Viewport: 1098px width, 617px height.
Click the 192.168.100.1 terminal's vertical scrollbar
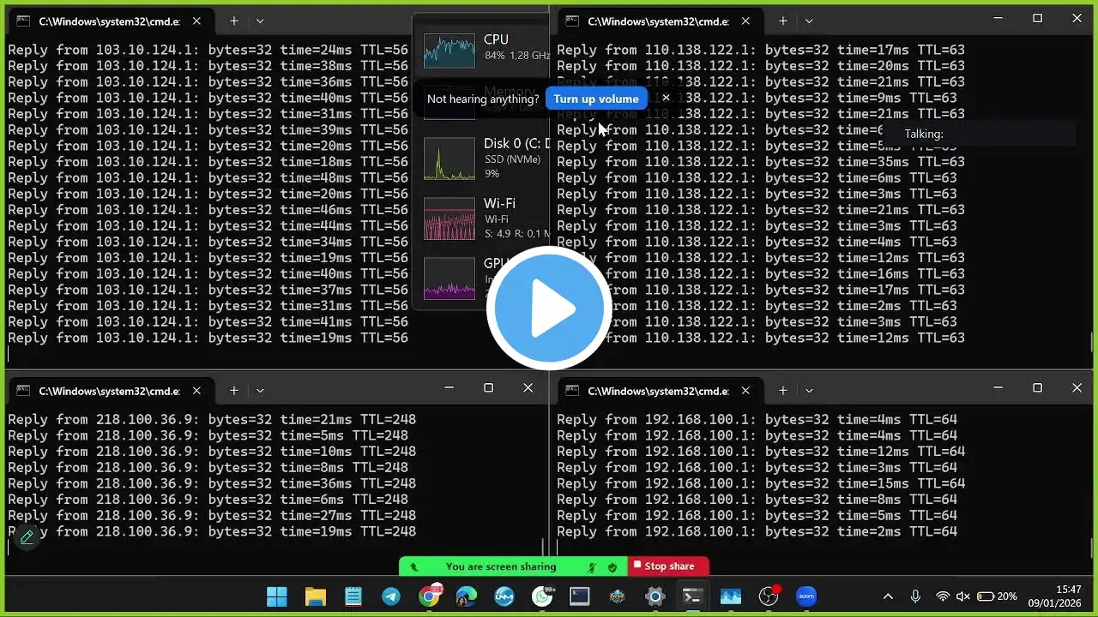click(x=1092, y=548)
